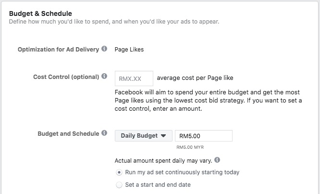Open info tooltip for Optimization for Ad Delivery

click(x=104, y=49)
